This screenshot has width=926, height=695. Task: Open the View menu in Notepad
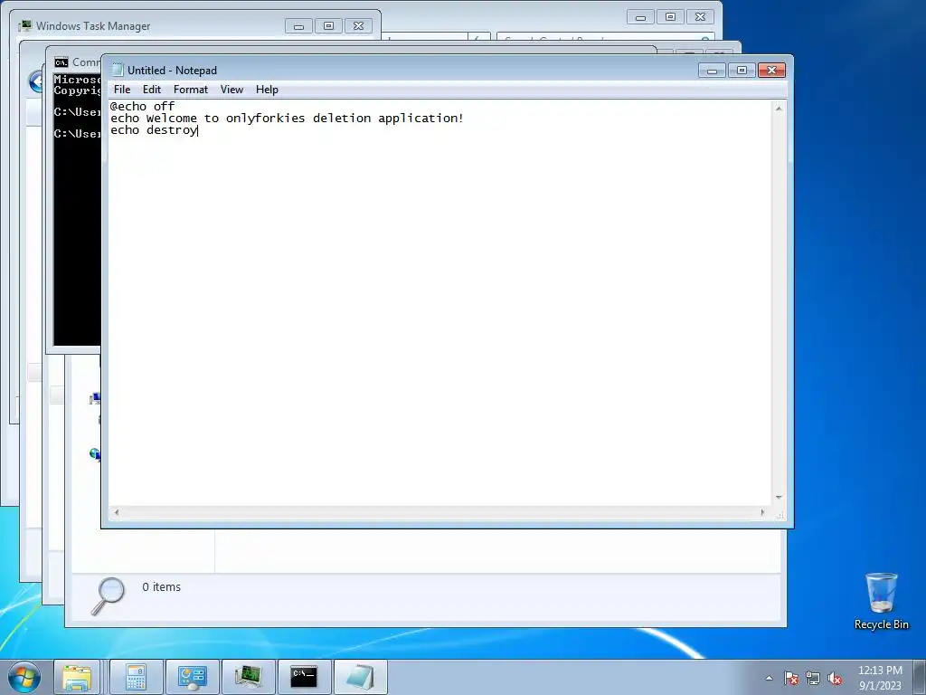coord(231,90)
